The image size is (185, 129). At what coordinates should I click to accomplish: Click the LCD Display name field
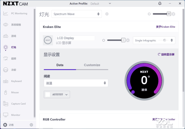(x=75, y=38)
